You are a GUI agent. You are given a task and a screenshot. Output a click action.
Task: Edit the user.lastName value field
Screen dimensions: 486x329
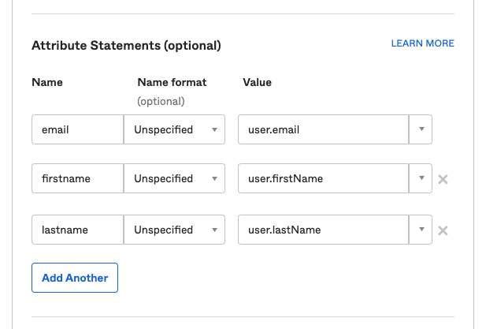pyautogui.click(x=323, y=230)
